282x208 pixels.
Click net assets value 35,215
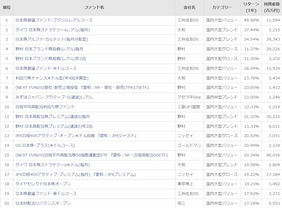[x=273, y=116]
